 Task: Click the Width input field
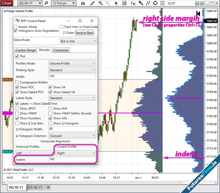(x=72, y=77)
